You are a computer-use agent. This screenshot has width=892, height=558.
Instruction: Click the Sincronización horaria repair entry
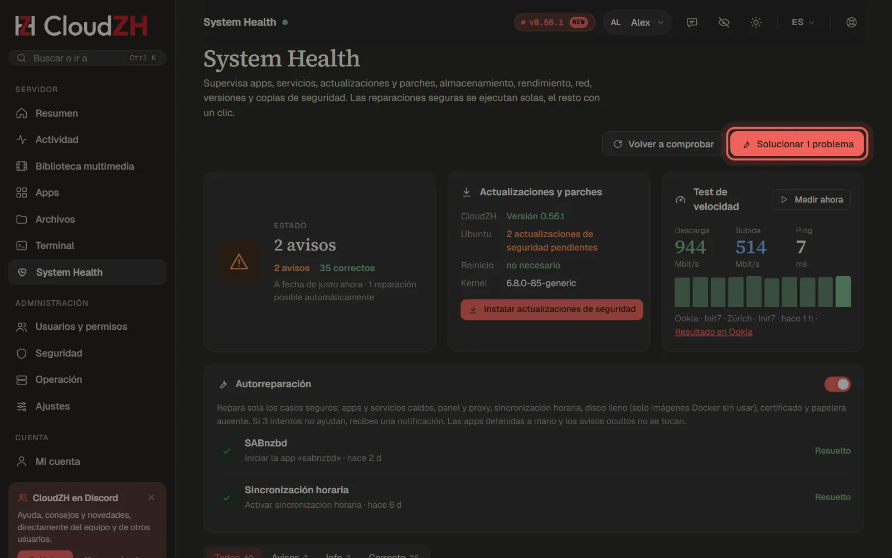534,497
